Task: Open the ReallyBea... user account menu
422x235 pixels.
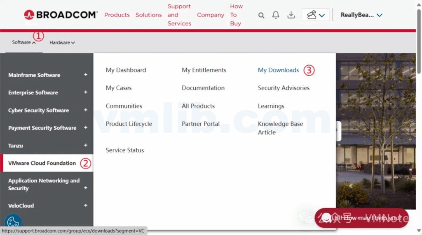Action: coord(361,15)
